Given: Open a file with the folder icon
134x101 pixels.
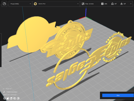Looking at the screenshot, I should click(x=4, y=4).
